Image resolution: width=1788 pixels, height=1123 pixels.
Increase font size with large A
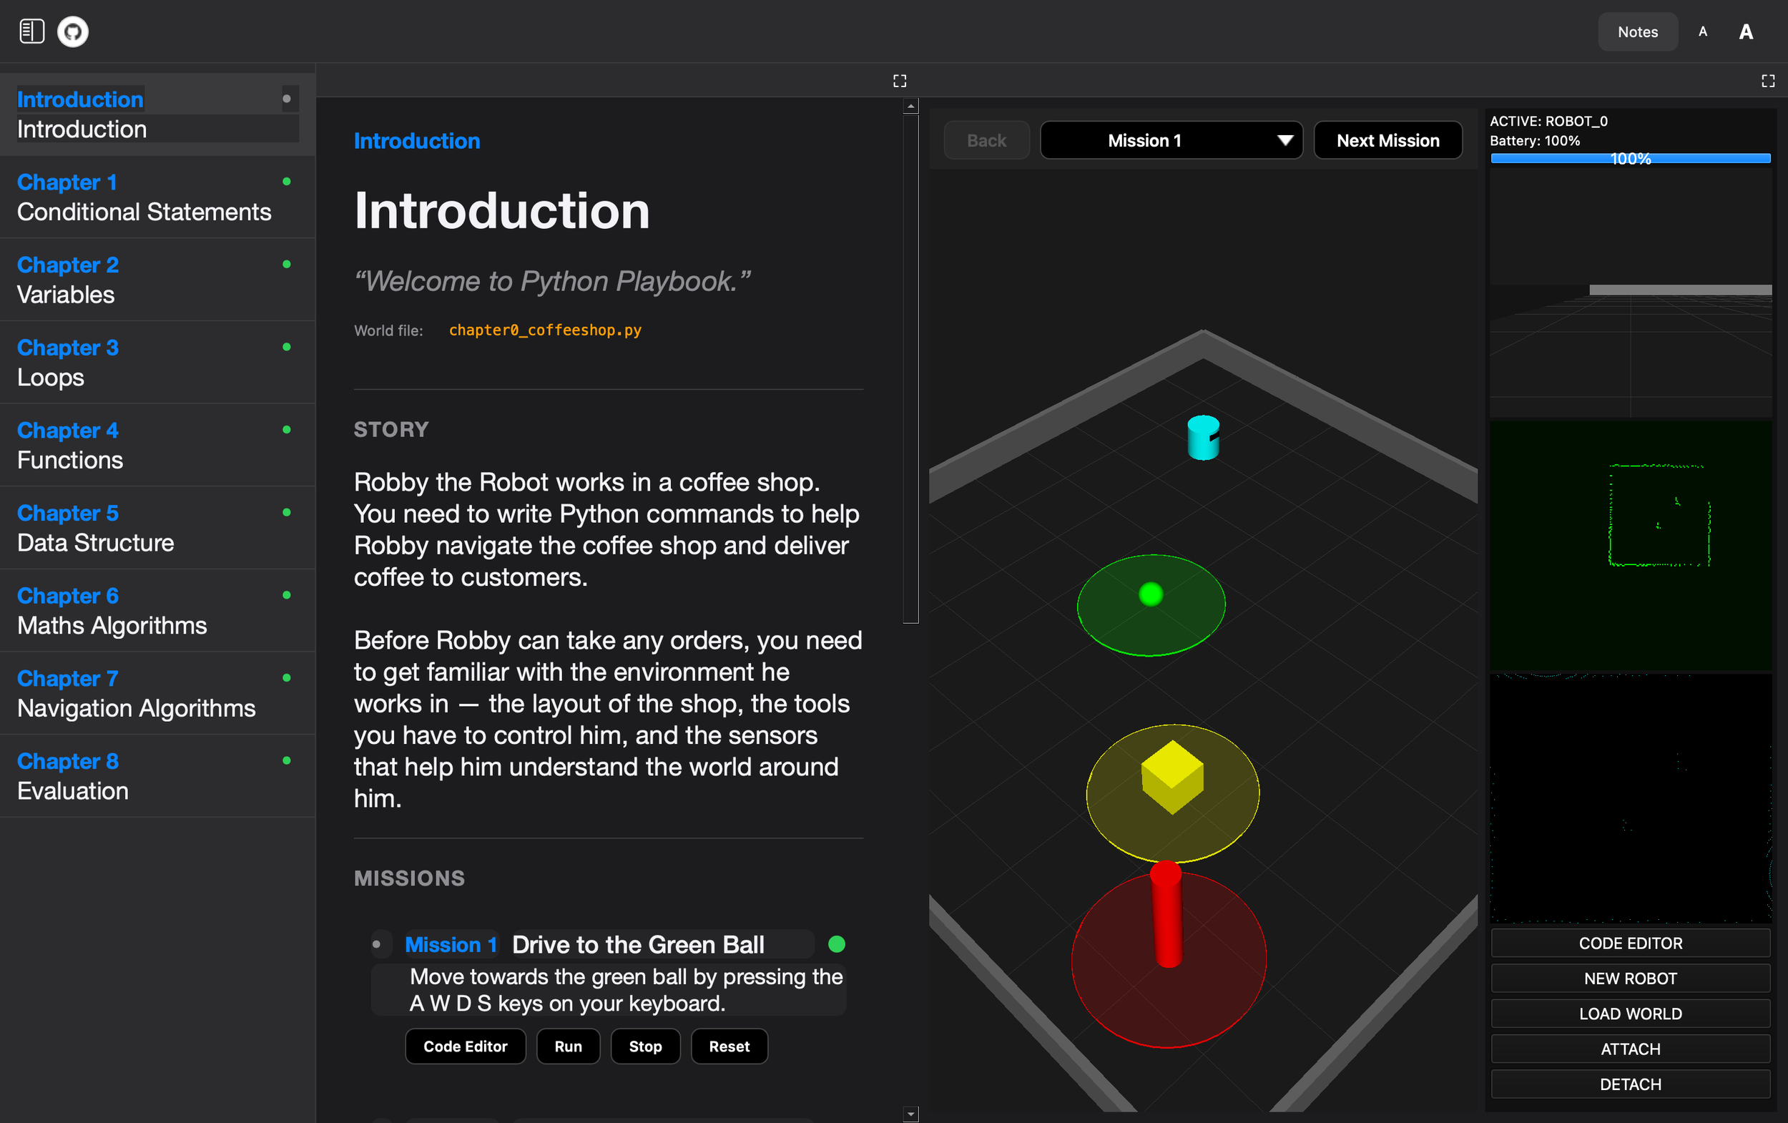(x=1746, y=31)
